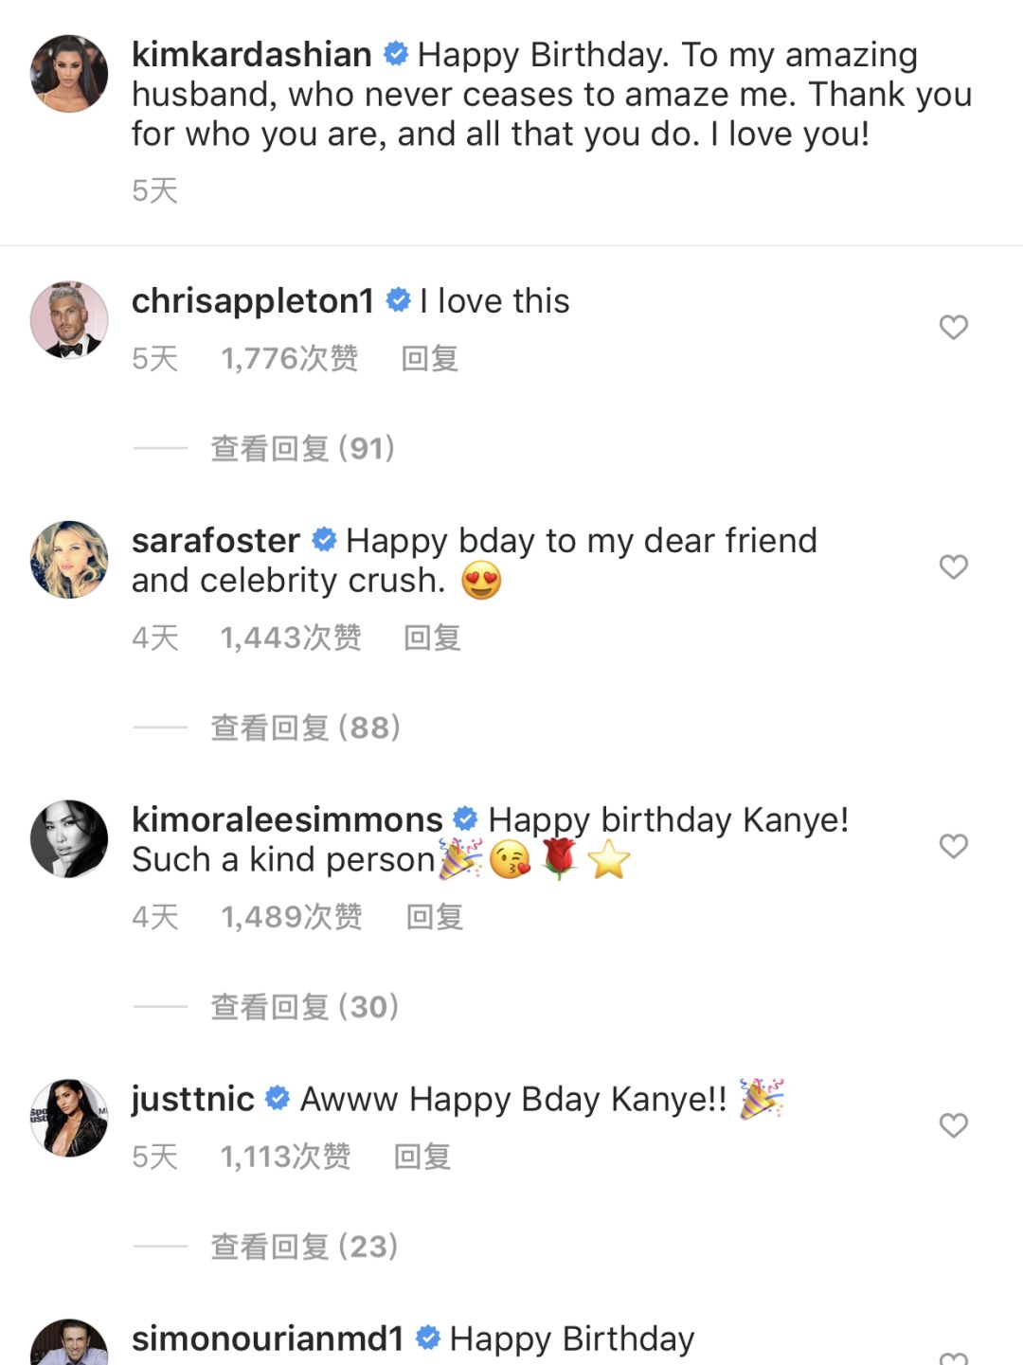Expand the 91 replies under chrisappleton1
The image size is (1023, 1365).
[x=302, y=448]
